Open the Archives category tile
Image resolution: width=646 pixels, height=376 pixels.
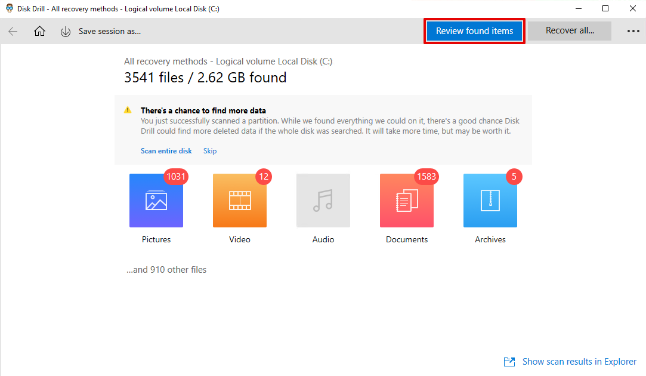tap(490, 201)
